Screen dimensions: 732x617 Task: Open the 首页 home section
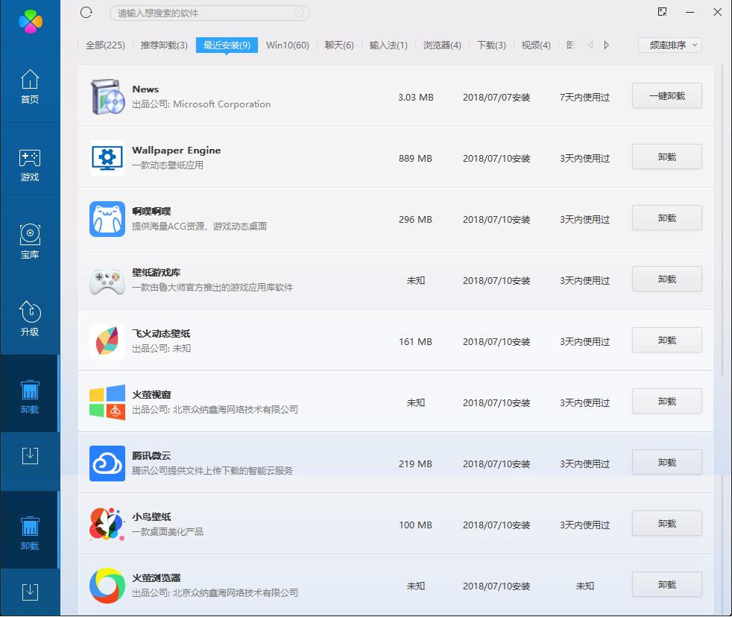30,86
